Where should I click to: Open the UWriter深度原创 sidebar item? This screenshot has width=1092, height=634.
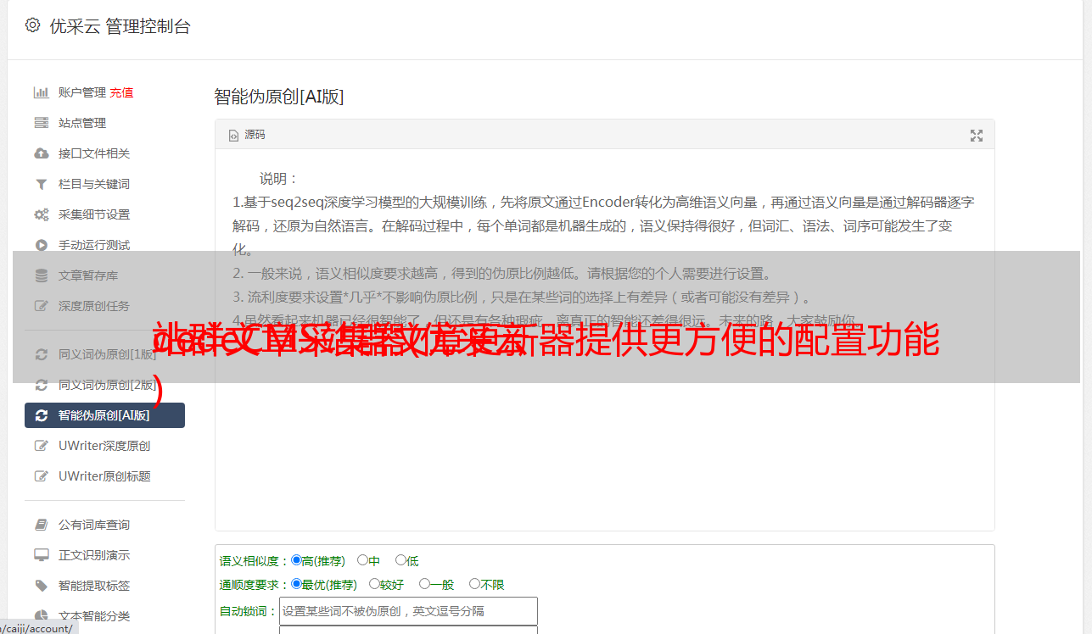pyautogui.click(x=104, y=446)
